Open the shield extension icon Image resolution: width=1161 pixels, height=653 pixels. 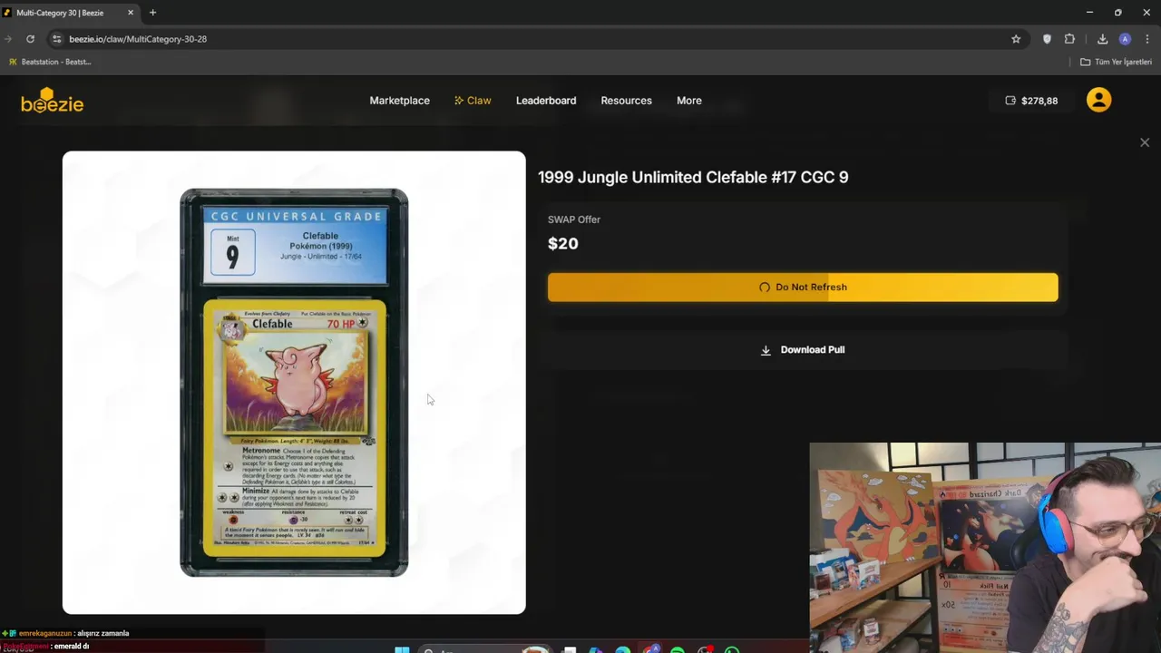(x=1047, y=39)
